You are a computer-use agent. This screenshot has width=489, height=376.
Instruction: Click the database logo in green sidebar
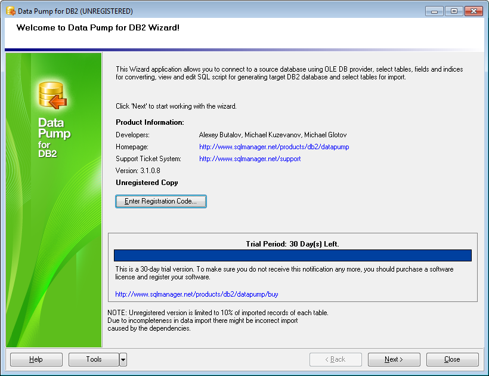(52, 95)
